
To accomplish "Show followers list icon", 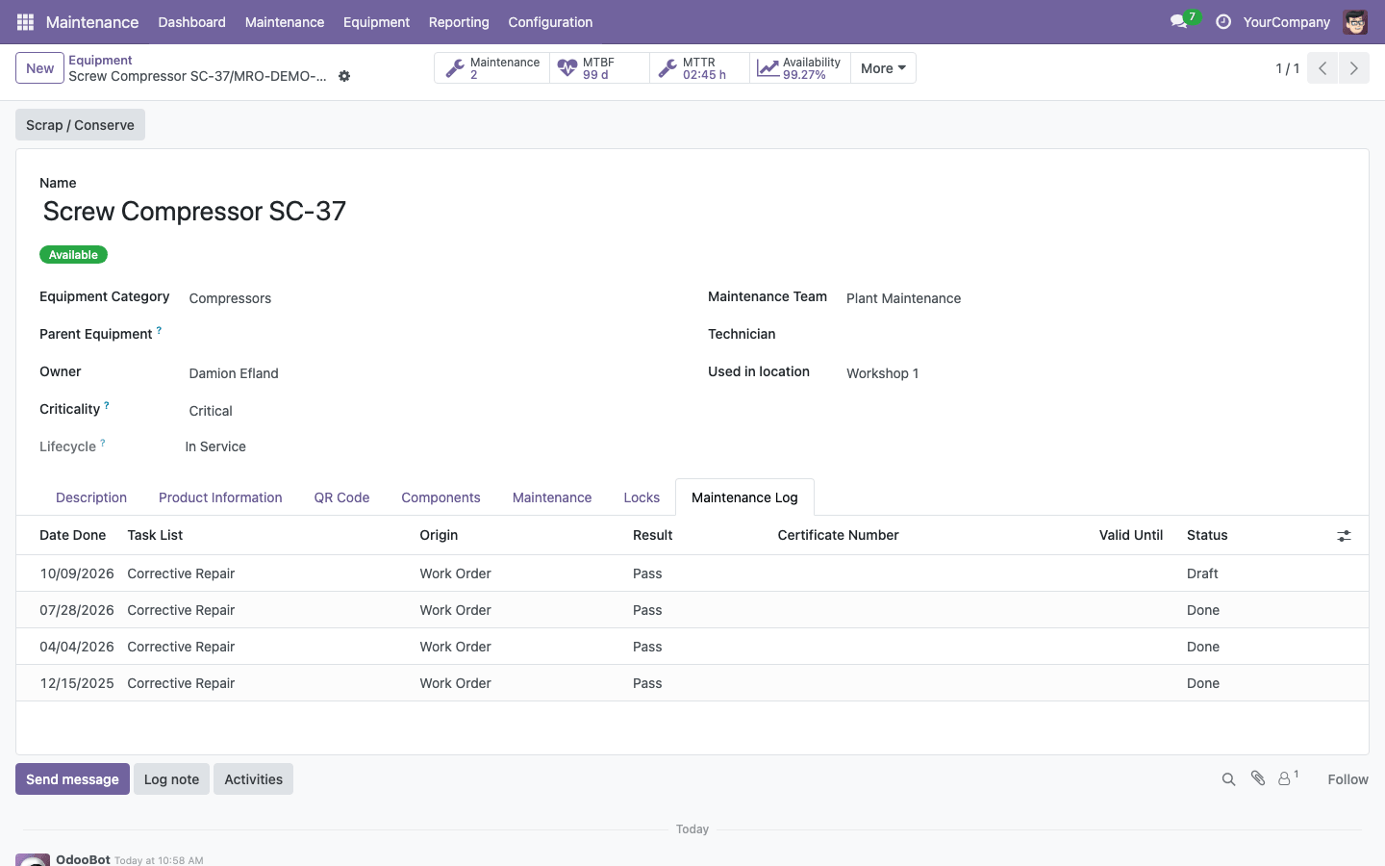I will tap(1288, 778).
